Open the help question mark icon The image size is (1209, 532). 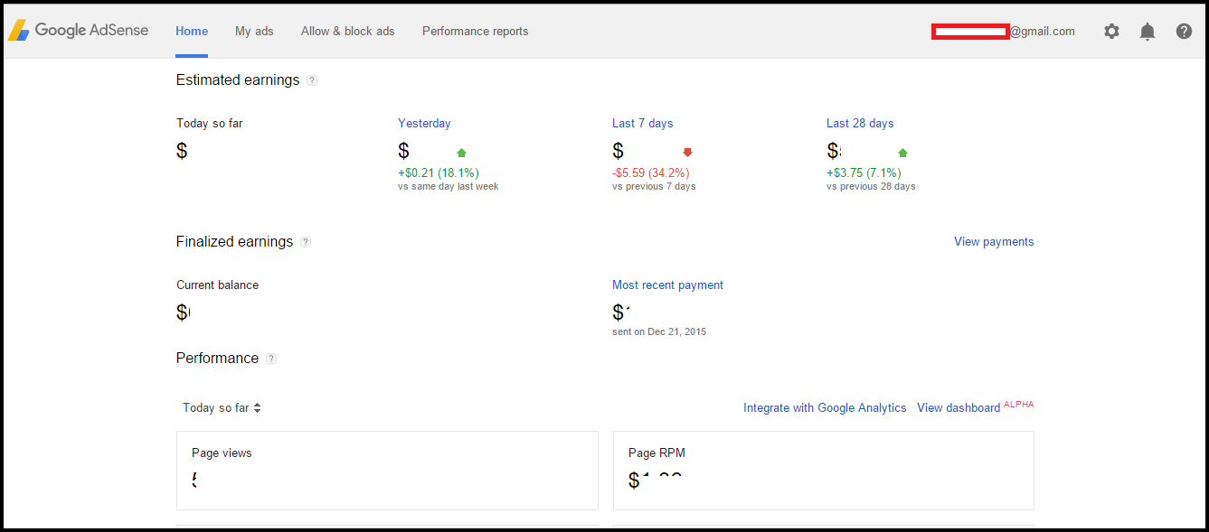click(1184, 31)
